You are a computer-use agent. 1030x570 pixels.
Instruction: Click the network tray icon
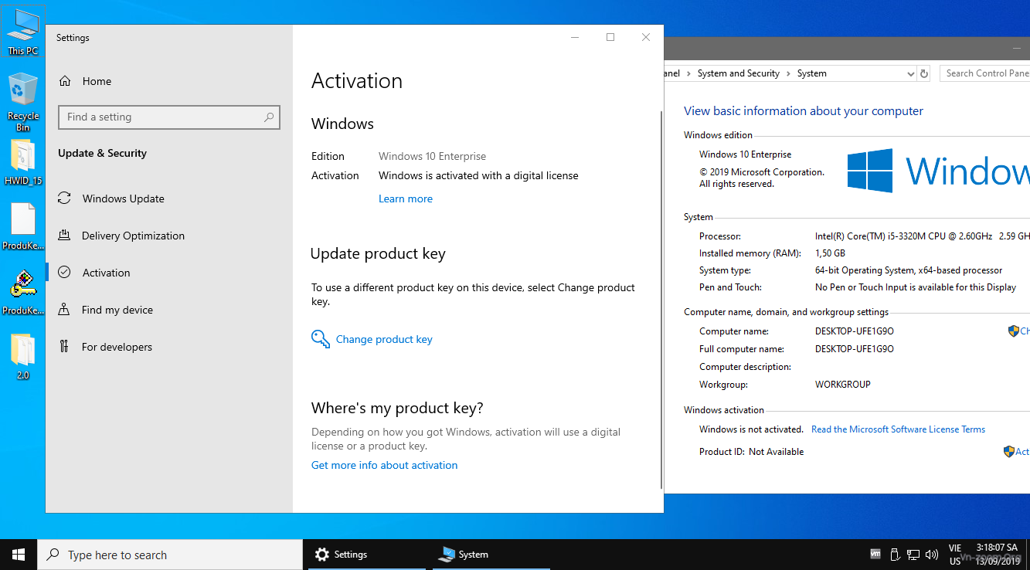point(913,555)
